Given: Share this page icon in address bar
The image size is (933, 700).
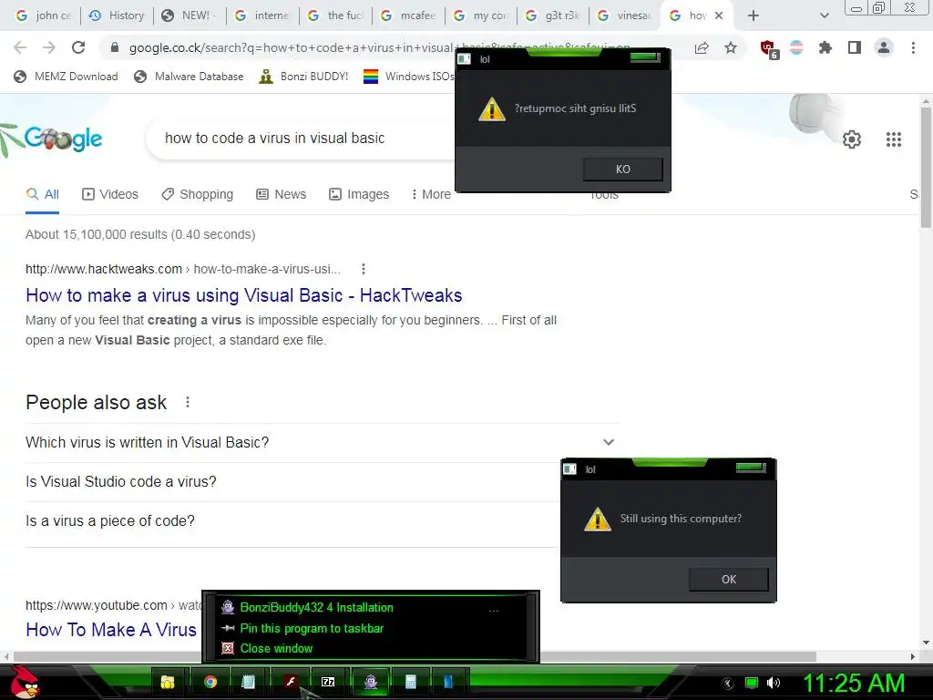Looking at the screenshot, I should pyautogui.click(x=702, y=47).
